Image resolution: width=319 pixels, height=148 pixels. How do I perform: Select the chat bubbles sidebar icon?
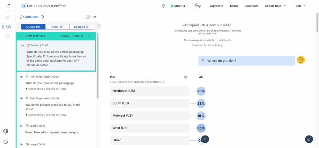coord(8,27)
